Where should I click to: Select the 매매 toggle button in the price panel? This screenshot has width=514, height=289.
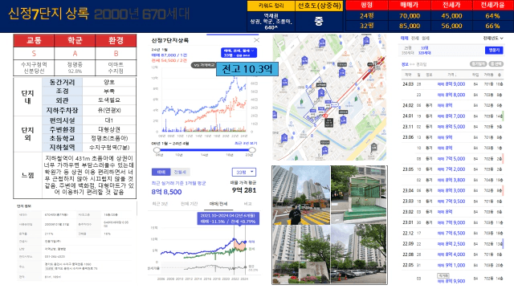(x=161, y=172)
